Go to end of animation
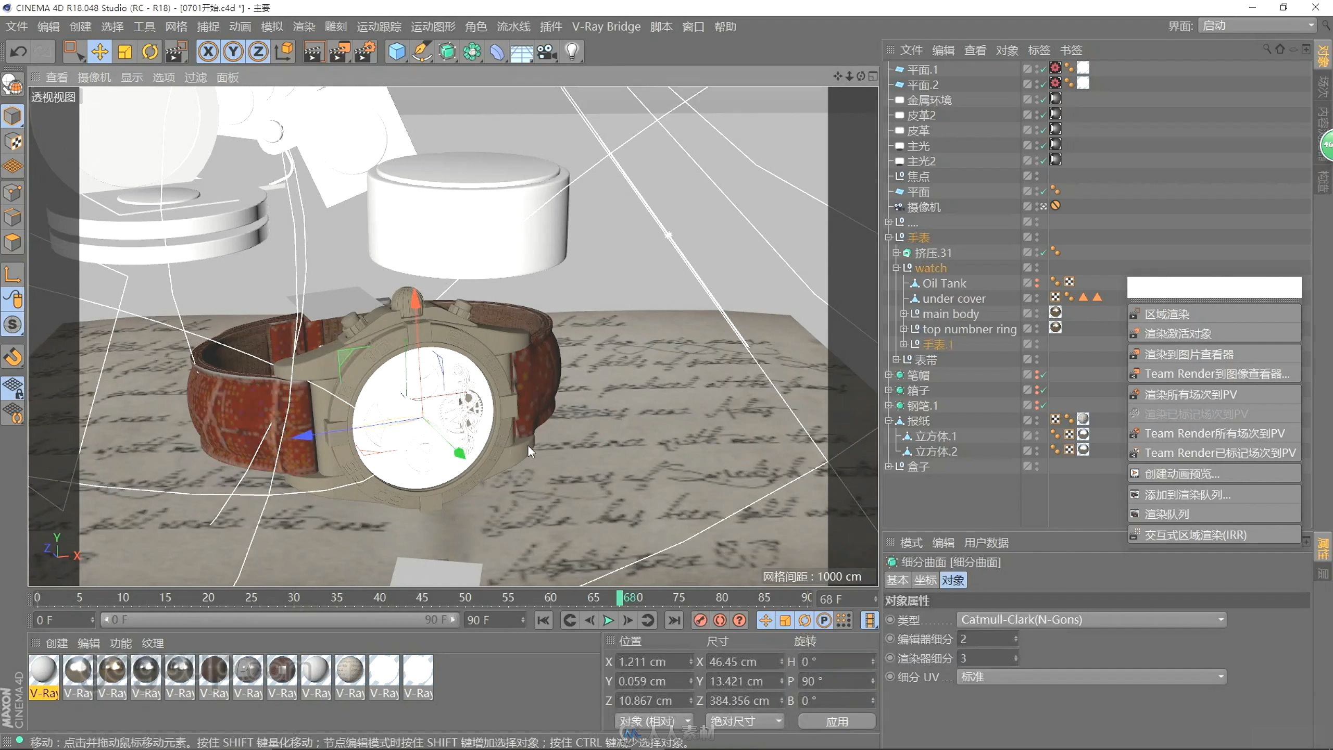Screen dimensions: 1333x750 (674, 620)
